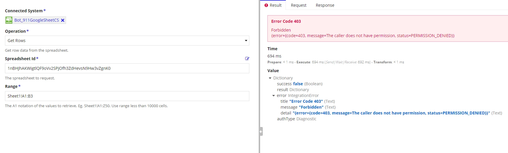Image resolution: width=508 pixels, height=153 pixels.
Task: Collapse the top-level Dictionary node
Action: [x=270, y=78]
